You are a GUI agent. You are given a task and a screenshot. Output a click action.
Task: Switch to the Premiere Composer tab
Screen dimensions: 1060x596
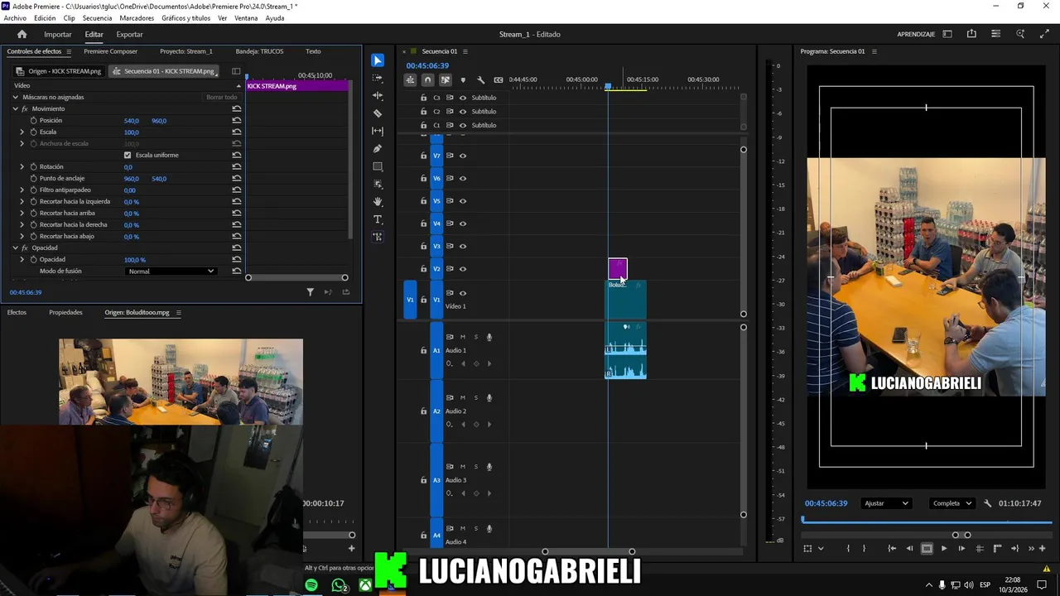tap(110, 51)
